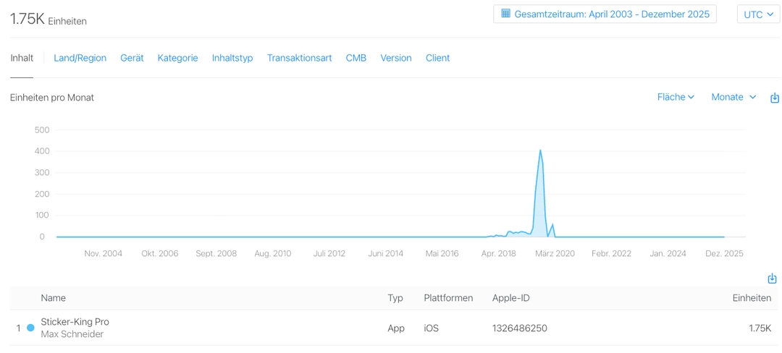782x353 pixels.
Task: Open the UTC timezone dropdown
Action: [758, 14]
